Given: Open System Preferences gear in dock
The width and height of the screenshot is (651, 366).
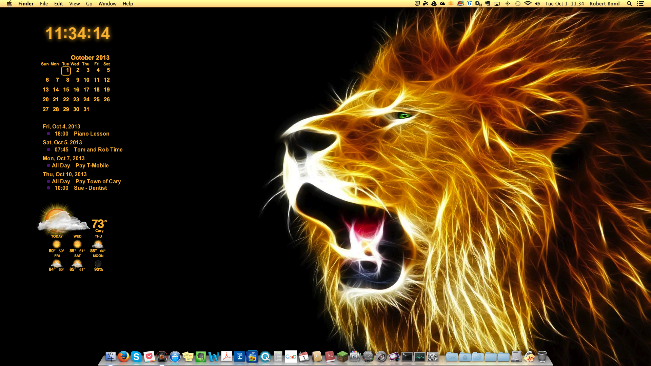Looking at the screenshot, I should point(433,357).
